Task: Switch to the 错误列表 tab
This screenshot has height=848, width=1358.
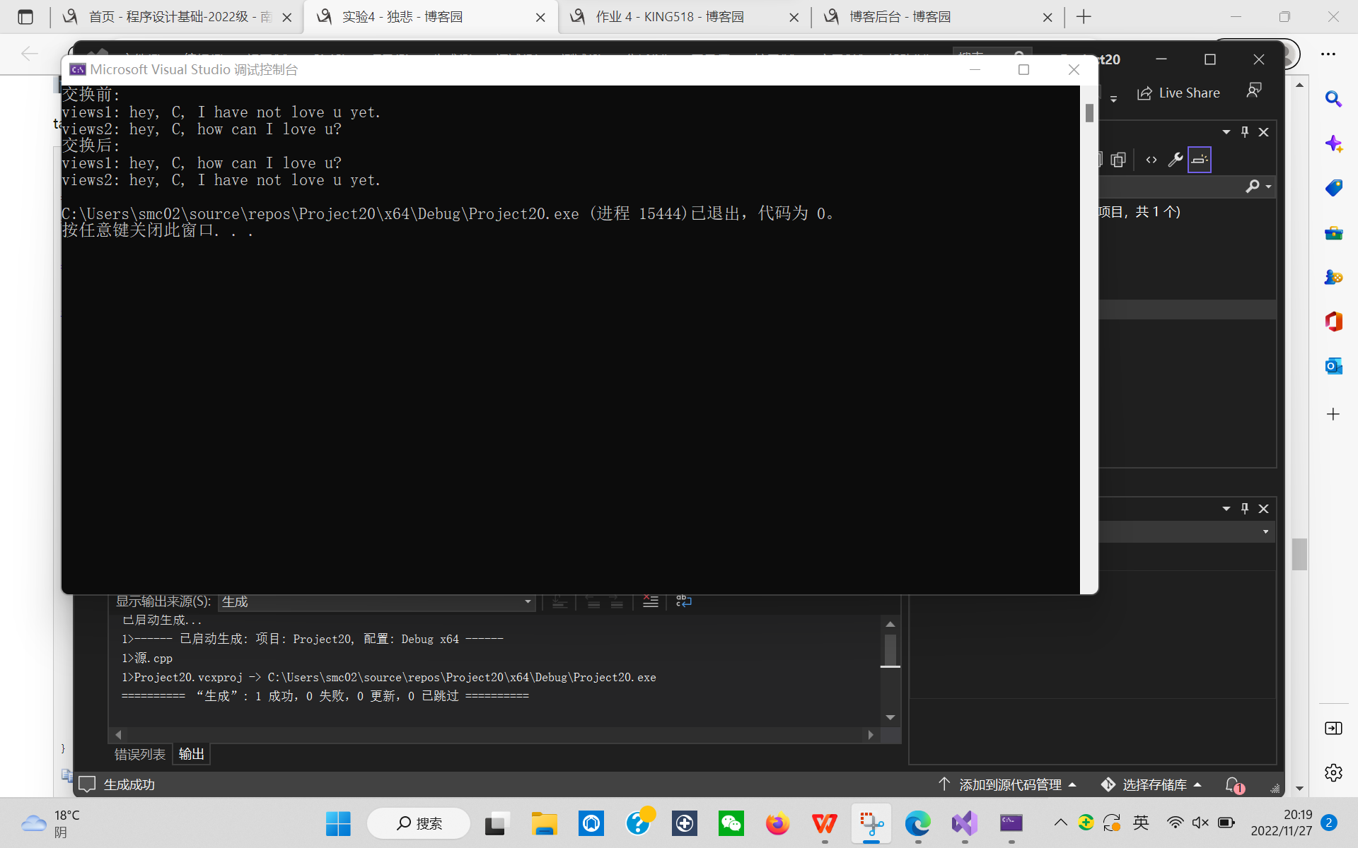Action: [x=140, y=754]
